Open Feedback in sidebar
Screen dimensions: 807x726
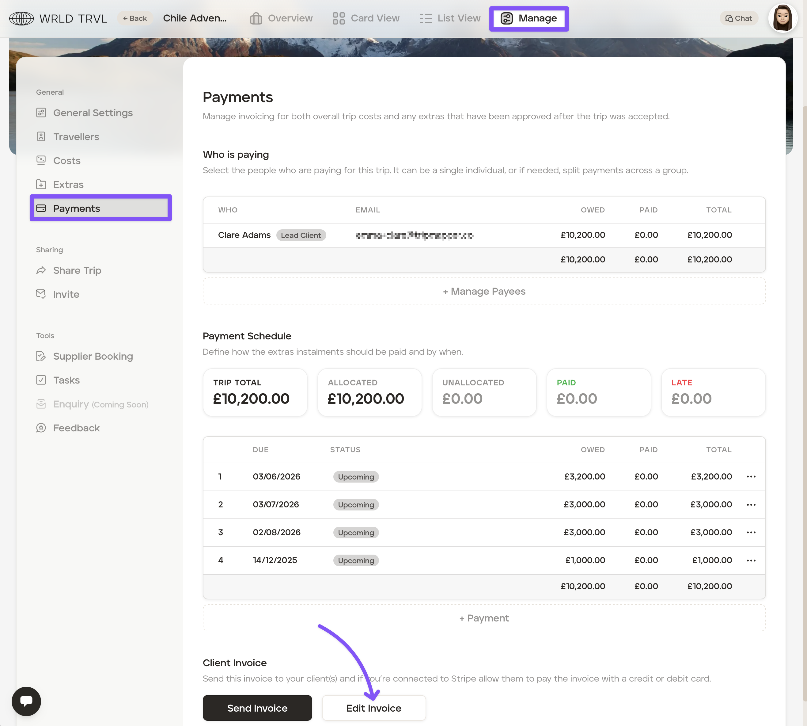point(76,428)
